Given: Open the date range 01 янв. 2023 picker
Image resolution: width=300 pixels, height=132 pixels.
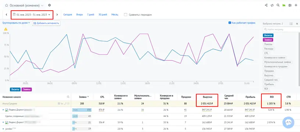Looking at the screenshot, I should pyautogui.click(x=32, y=15).
